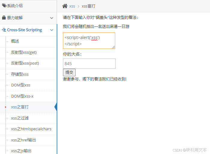Click the home icon in breadcrumb
The image size is (210, 154).
[65, 6]
